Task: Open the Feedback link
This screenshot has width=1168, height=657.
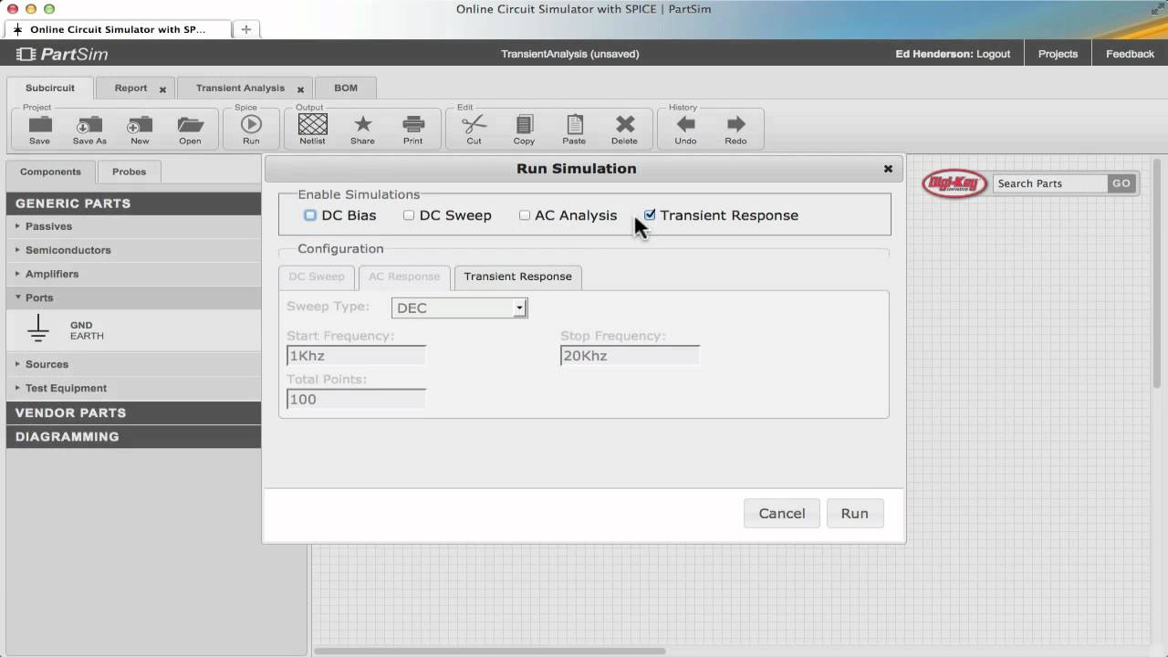Action: [x=1130, y=54]
